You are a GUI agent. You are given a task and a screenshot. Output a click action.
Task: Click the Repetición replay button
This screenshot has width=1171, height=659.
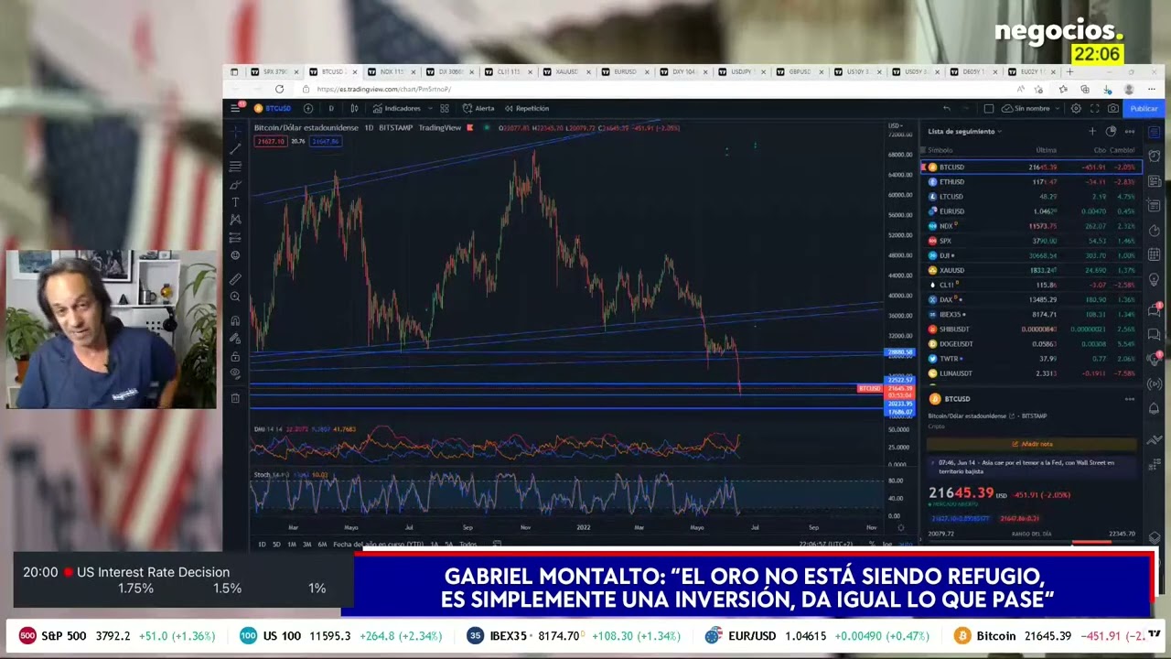[527, 108]
